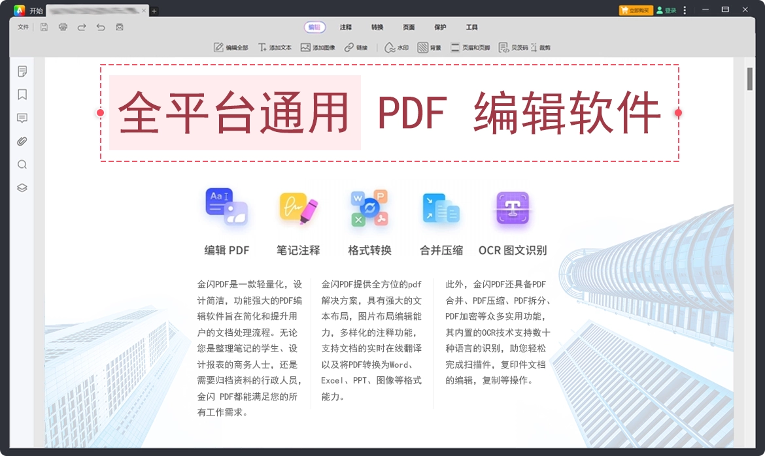The width and height of the screenshot is (765, 456).
Task: Click the 笔记注释 feature icon
Action: pos(298,208)
